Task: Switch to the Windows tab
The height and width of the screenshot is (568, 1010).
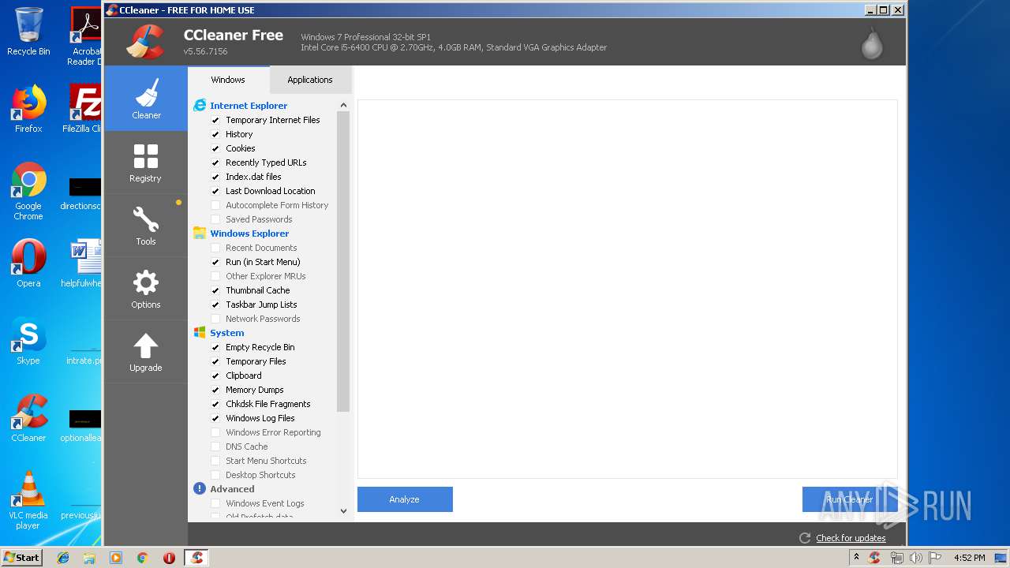Action: point(228,80)
